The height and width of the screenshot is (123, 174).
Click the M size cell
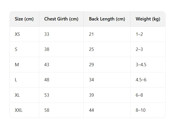tap(17, 65)
